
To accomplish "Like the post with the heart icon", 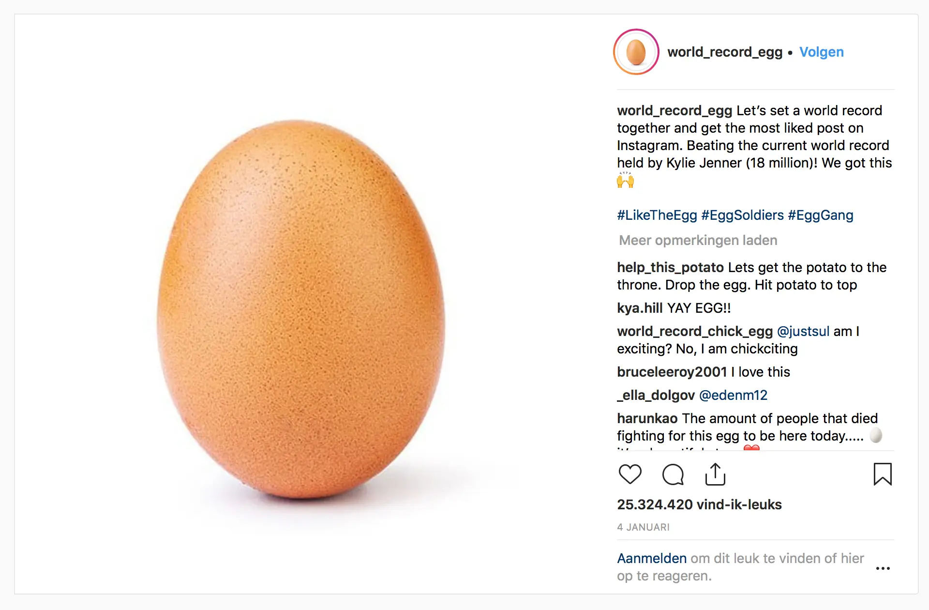I will (x=630, y=474).
